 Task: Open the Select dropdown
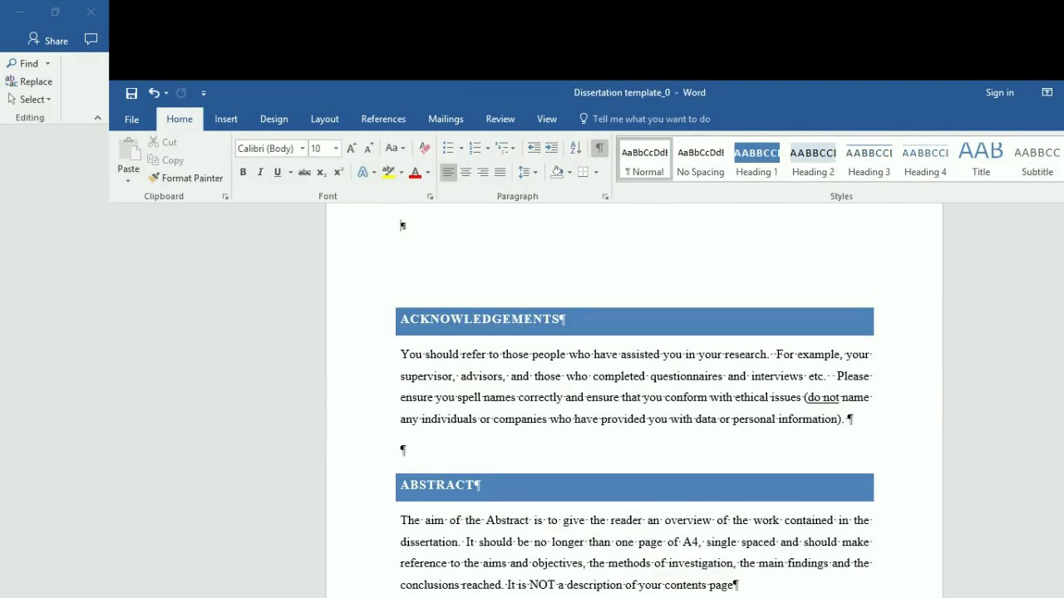[x=30, y=100]
